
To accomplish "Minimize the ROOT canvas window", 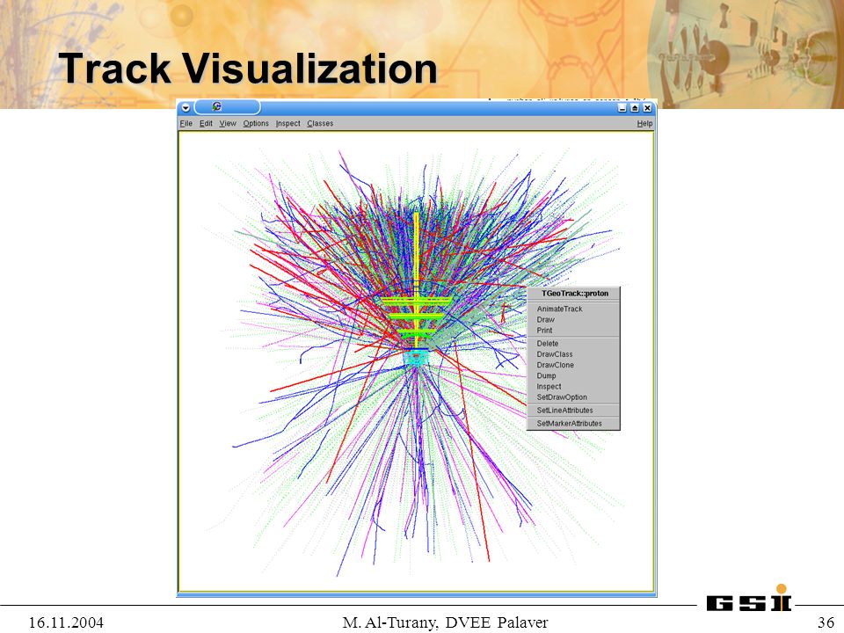I will [622, 107].
